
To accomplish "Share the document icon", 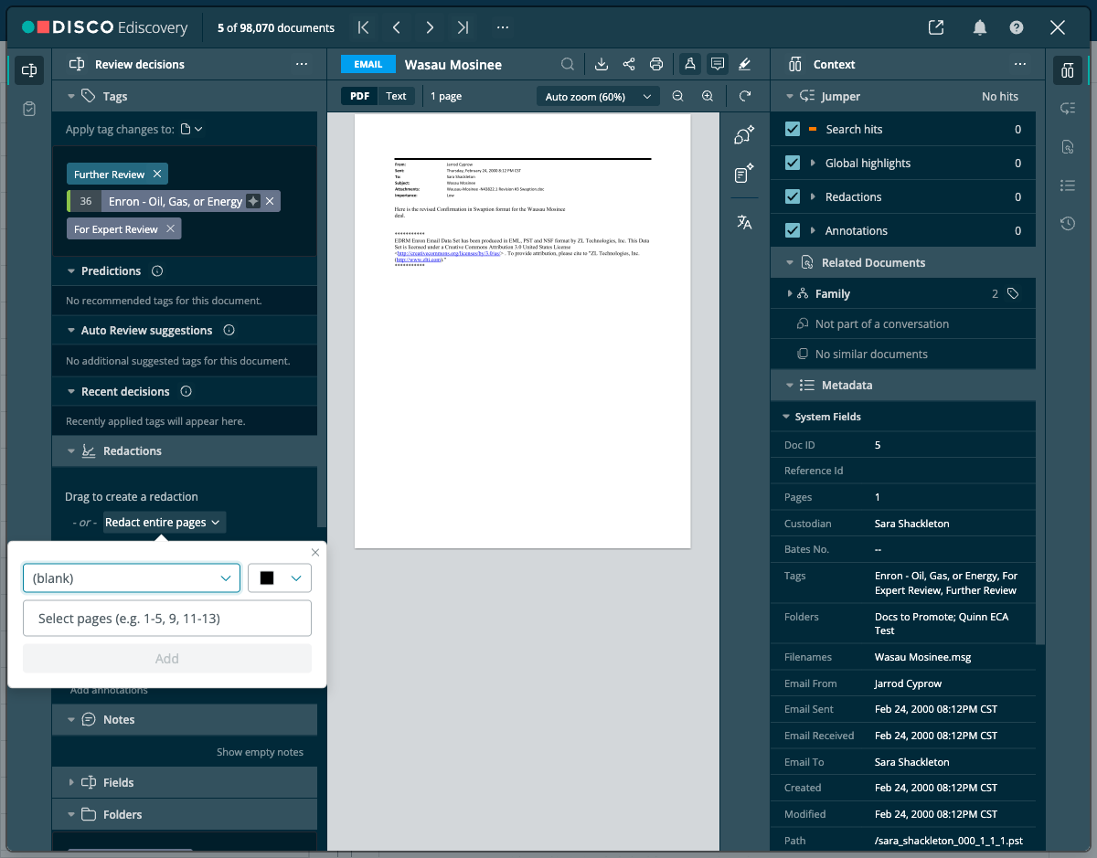I will click(x=629, y=64).
